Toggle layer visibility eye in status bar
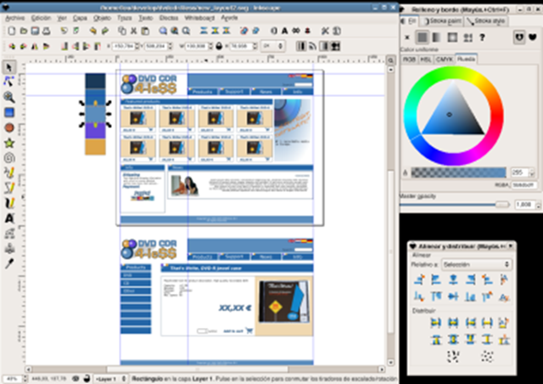 [x=76, y=378]
